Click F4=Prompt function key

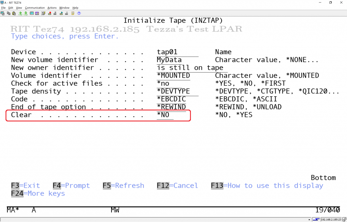click(71, 186)
